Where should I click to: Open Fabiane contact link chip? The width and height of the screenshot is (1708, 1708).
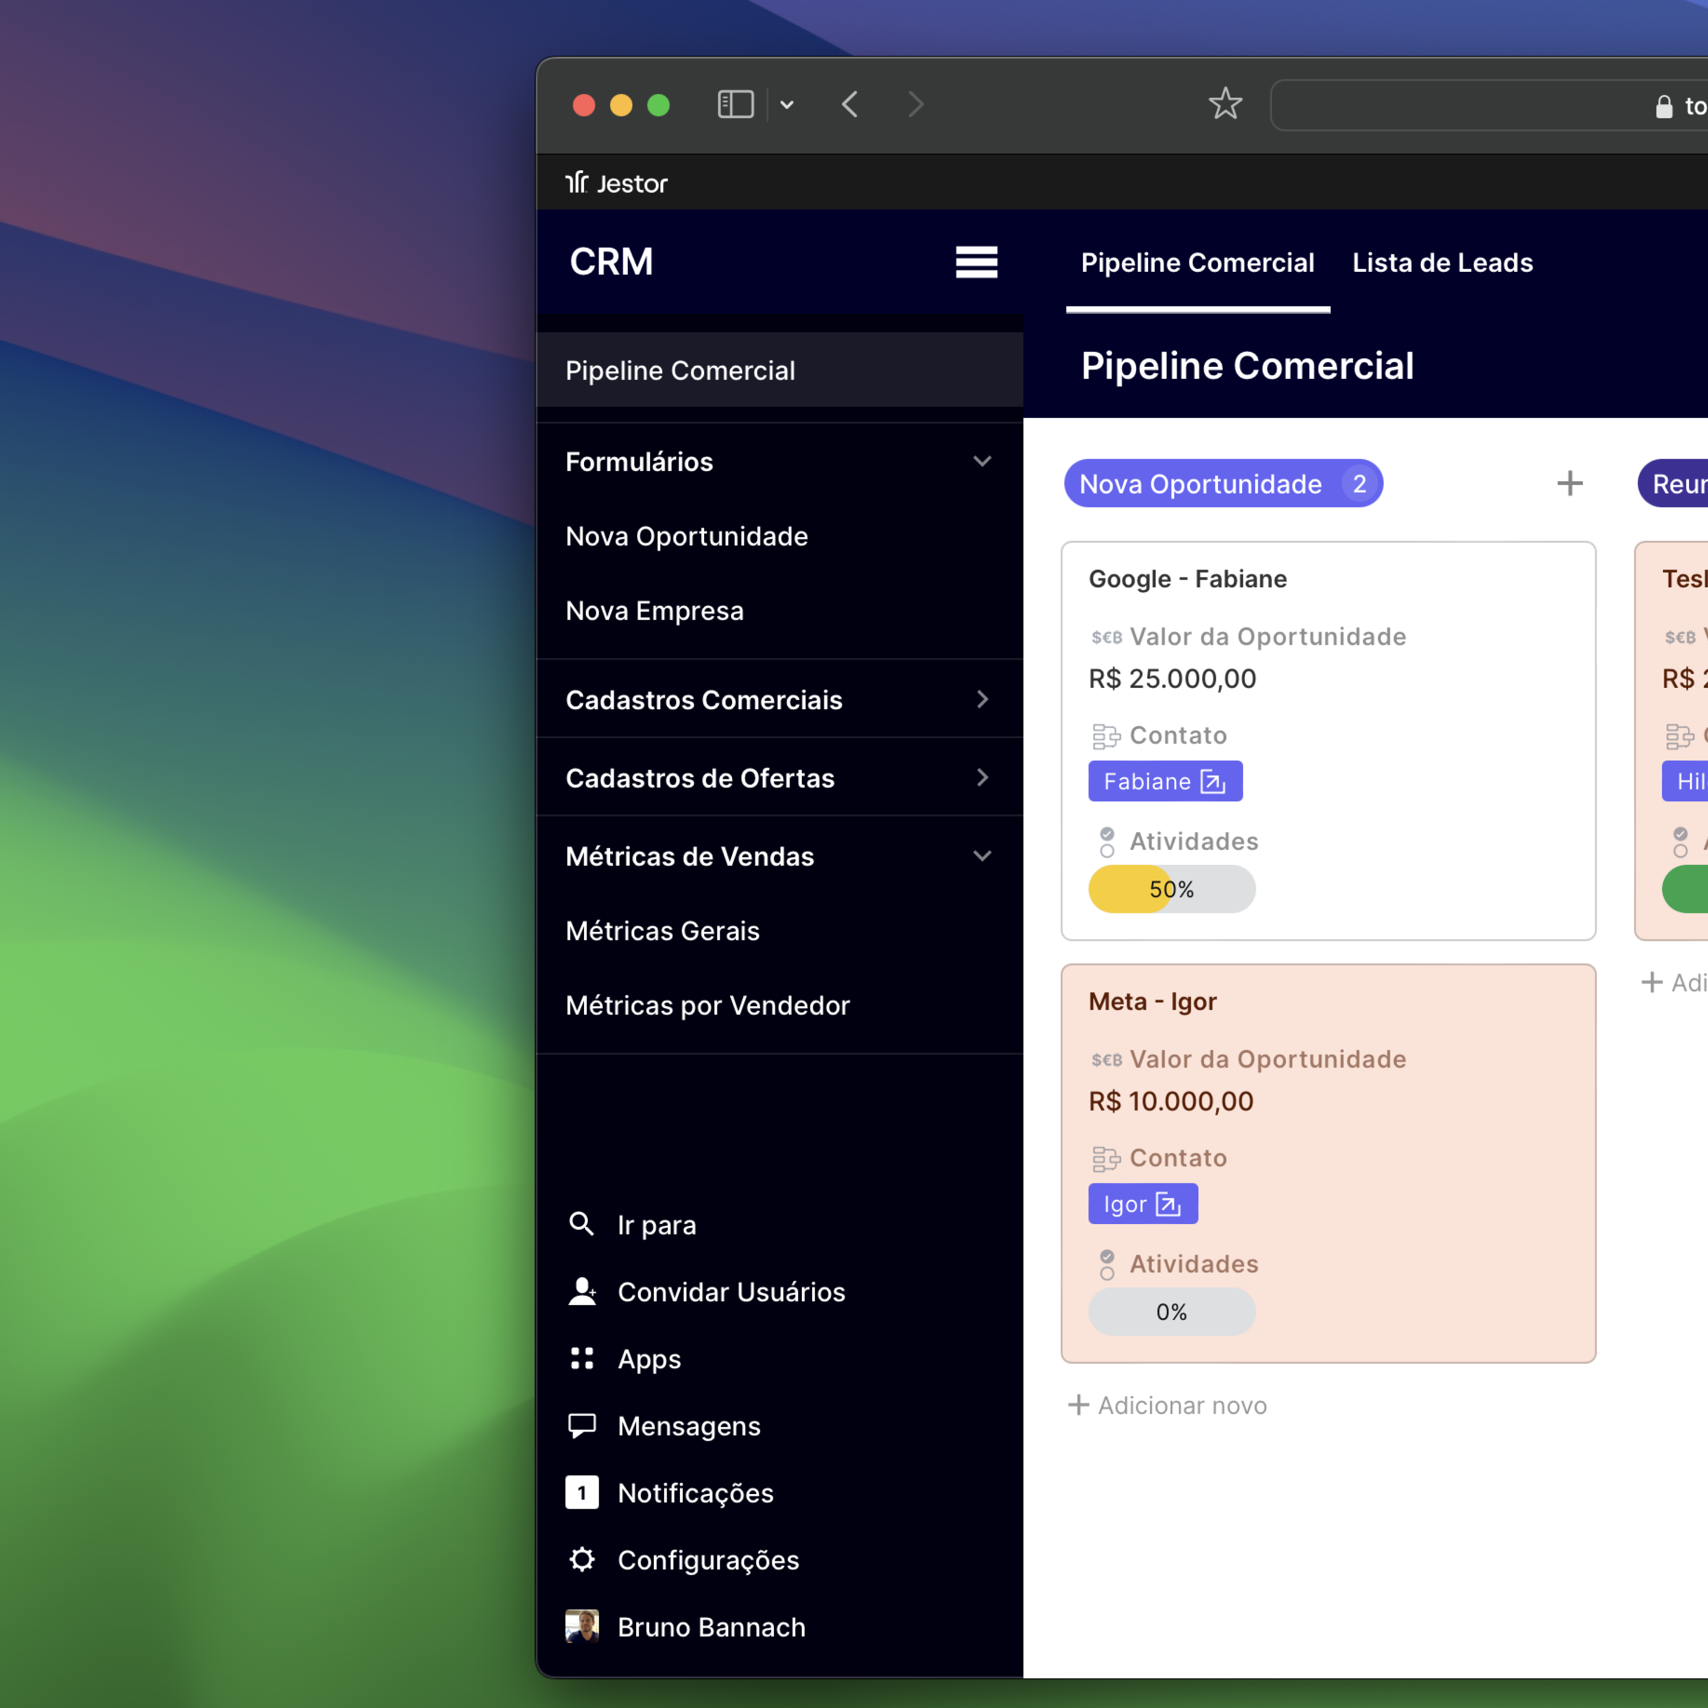pyautogui.click(x=1164, y=781)
